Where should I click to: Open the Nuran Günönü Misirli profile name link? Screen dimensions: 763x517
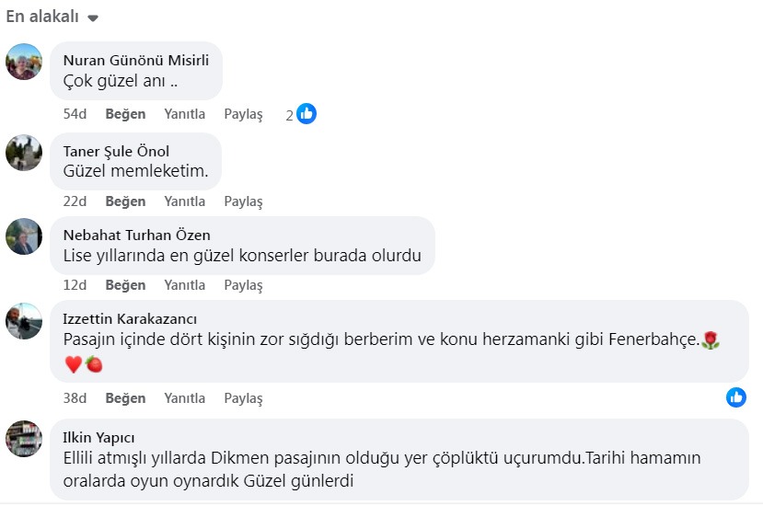point(135,61)
